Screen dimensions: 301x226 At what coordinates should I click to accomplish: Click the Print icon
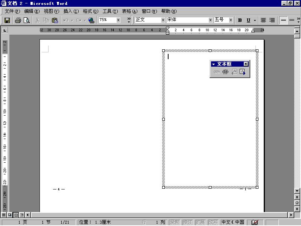tap(18, 20)
